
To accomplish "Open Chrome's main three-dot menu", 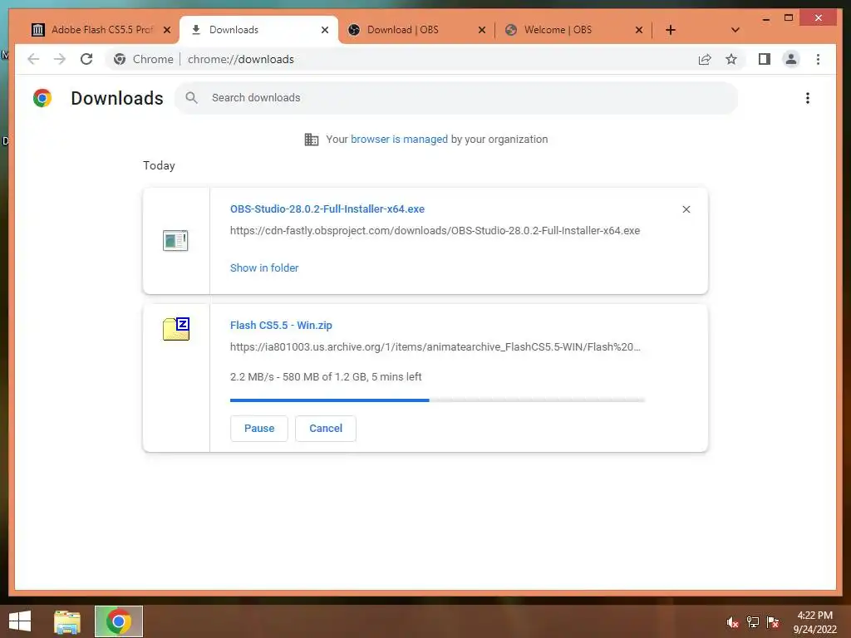I will pos(818,59).
